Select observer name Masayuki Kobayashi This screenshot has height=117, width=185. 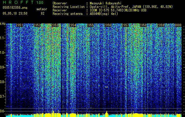pos(105,3)
